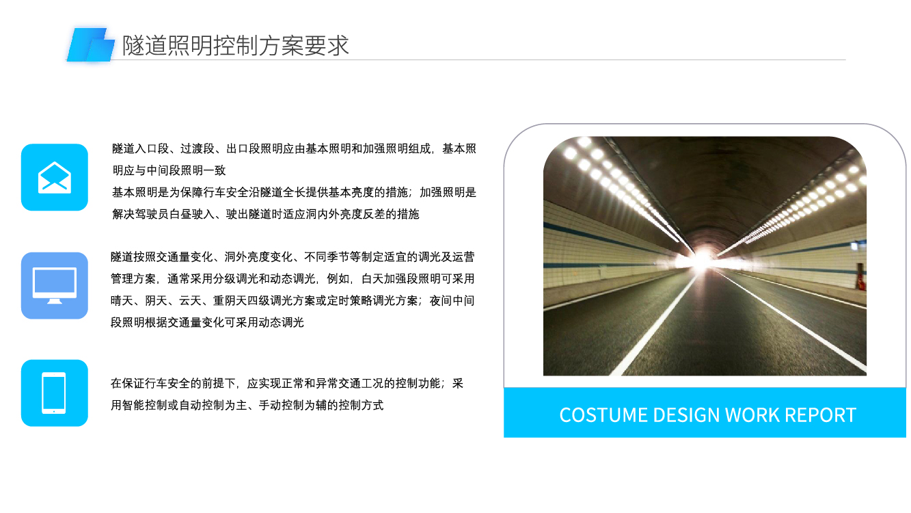This screenshot has height=513, width=911.
Task: Select the line 段照明根据交通量变化可采用动态调光
Action: coord(207,322)
